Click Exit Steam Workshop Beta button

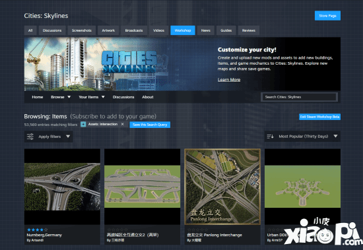[319, 117]
